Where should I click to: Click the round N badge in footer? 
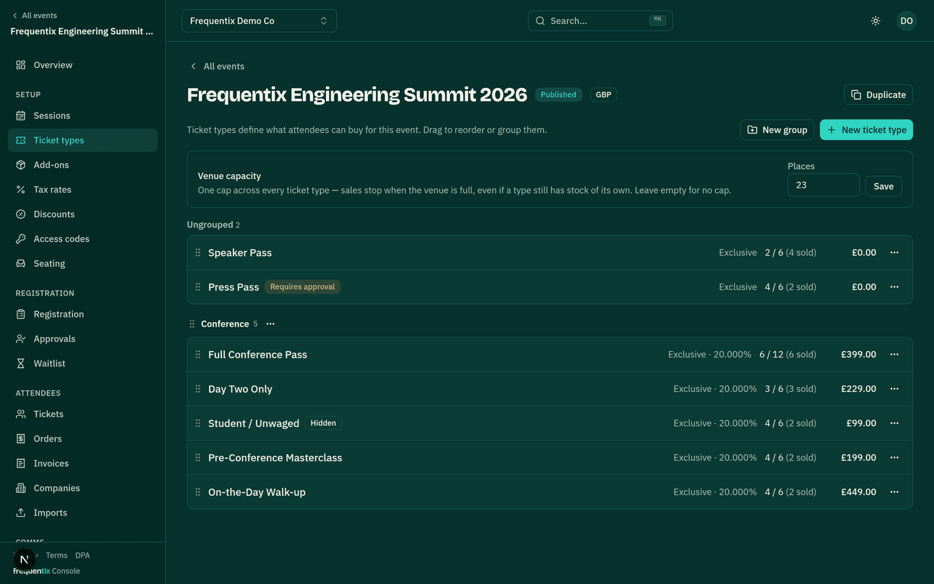click(x=24, y=560)
